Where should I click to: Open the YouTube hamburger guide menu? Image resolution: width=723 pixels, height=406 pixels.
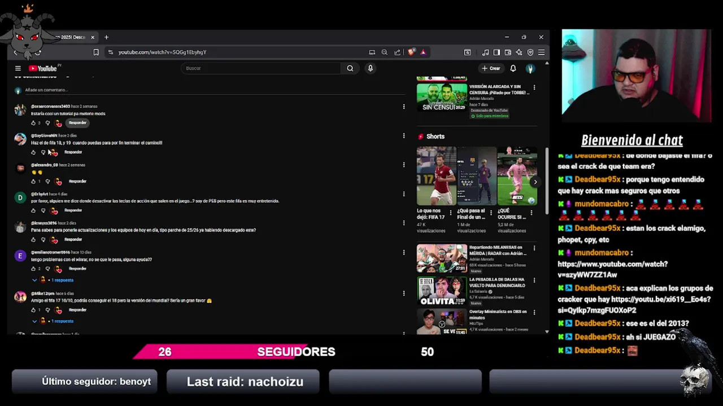(x=18, y=68)
